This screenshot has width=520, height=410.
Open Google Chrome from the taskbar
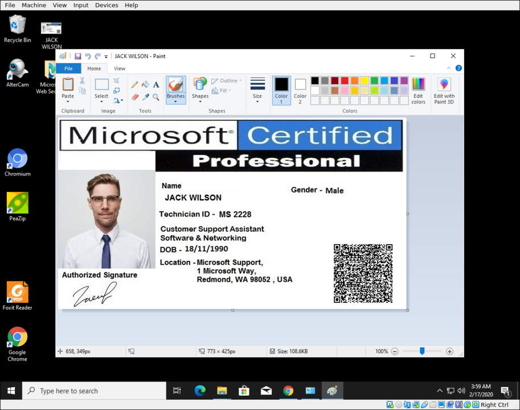coord(288,391)
